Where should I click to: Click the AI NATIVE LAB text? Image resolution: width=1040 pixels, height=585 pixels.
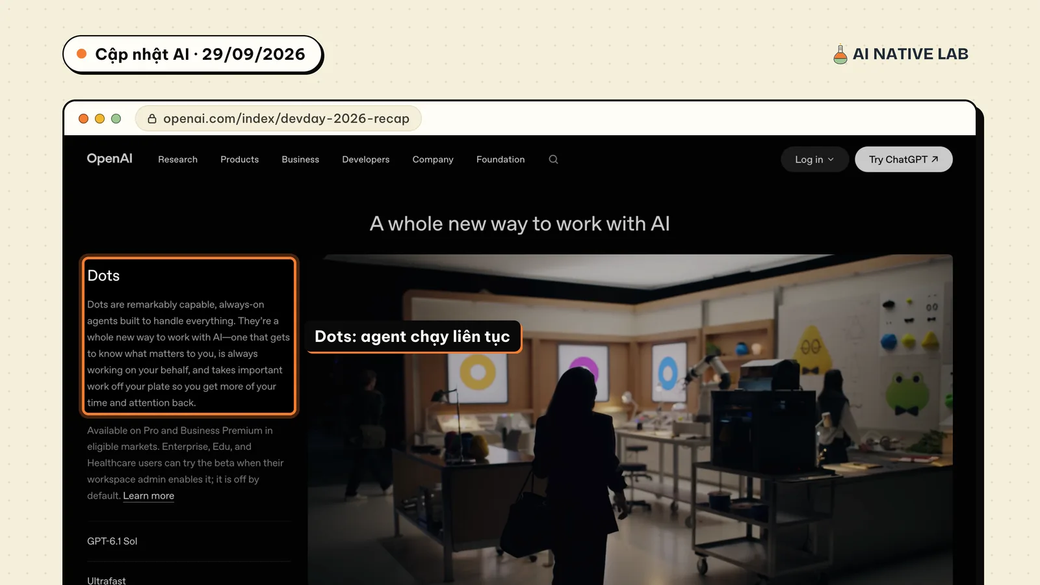pos(910,54)
